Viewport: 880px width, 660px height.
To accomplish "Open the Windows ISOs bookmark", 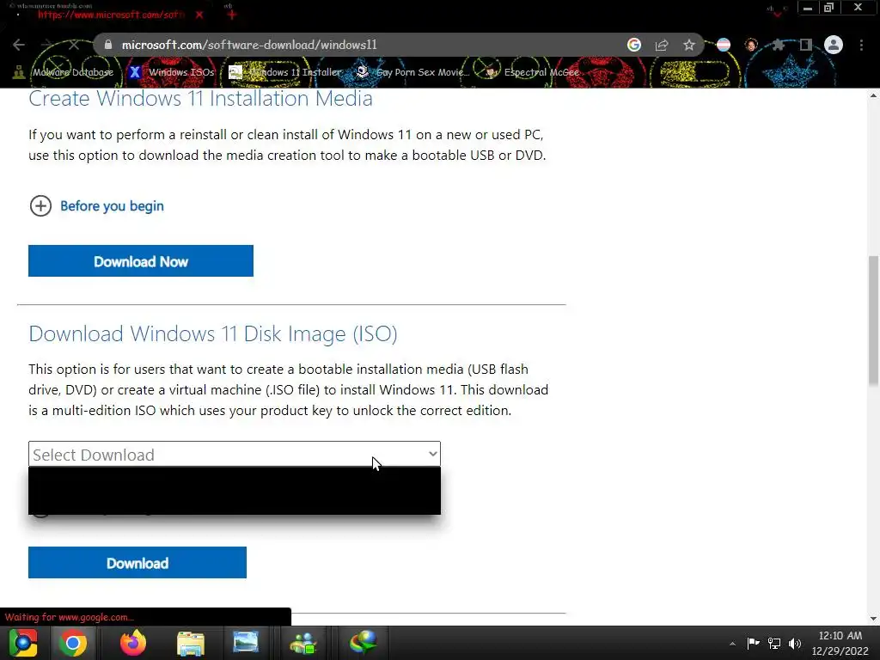I will coord(171,72).
